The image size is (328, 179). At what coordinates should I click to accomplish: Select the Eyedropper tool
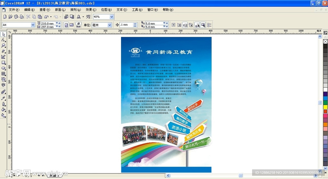[x=3, y=98]
